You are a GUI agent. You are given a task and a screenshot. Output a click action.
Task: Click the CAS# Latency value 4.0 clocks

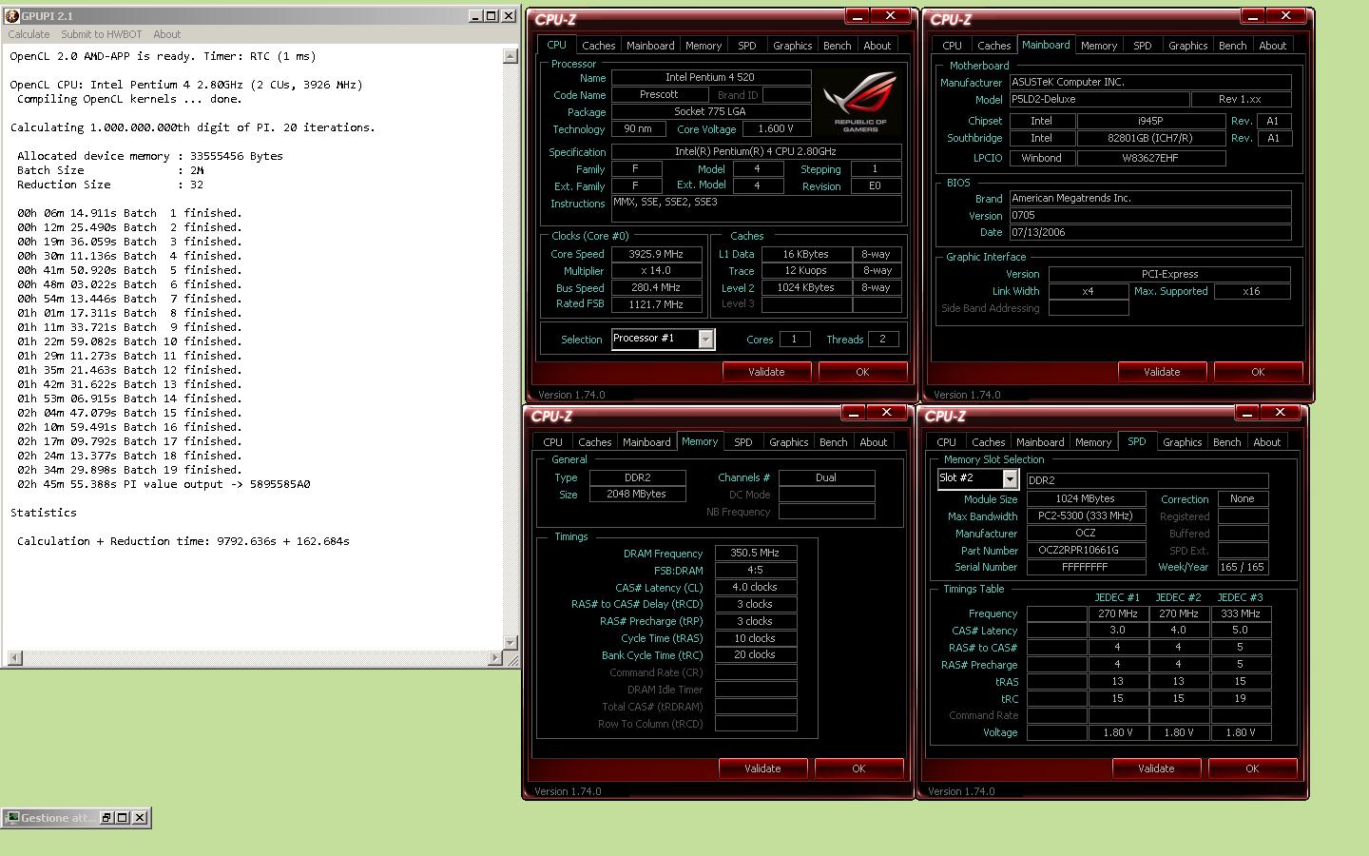click(755, 587)
